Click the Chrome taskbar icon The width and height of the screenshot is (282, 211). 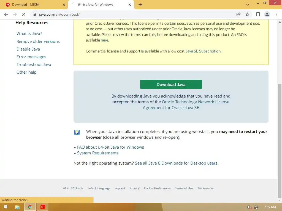click(30, 207)
